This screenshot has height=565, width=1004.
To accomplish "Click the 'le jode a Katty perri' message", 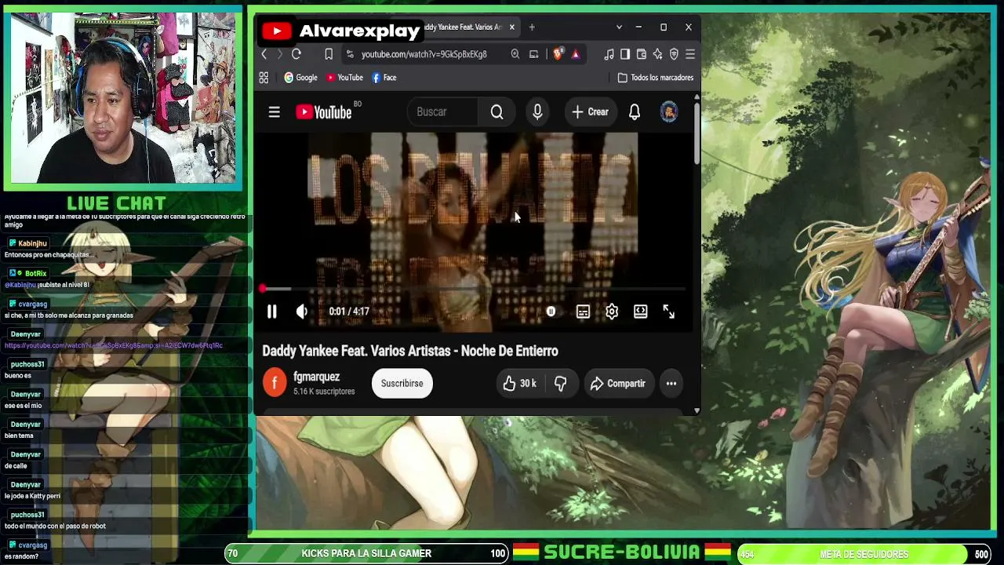I will click(x=32, y=496).
